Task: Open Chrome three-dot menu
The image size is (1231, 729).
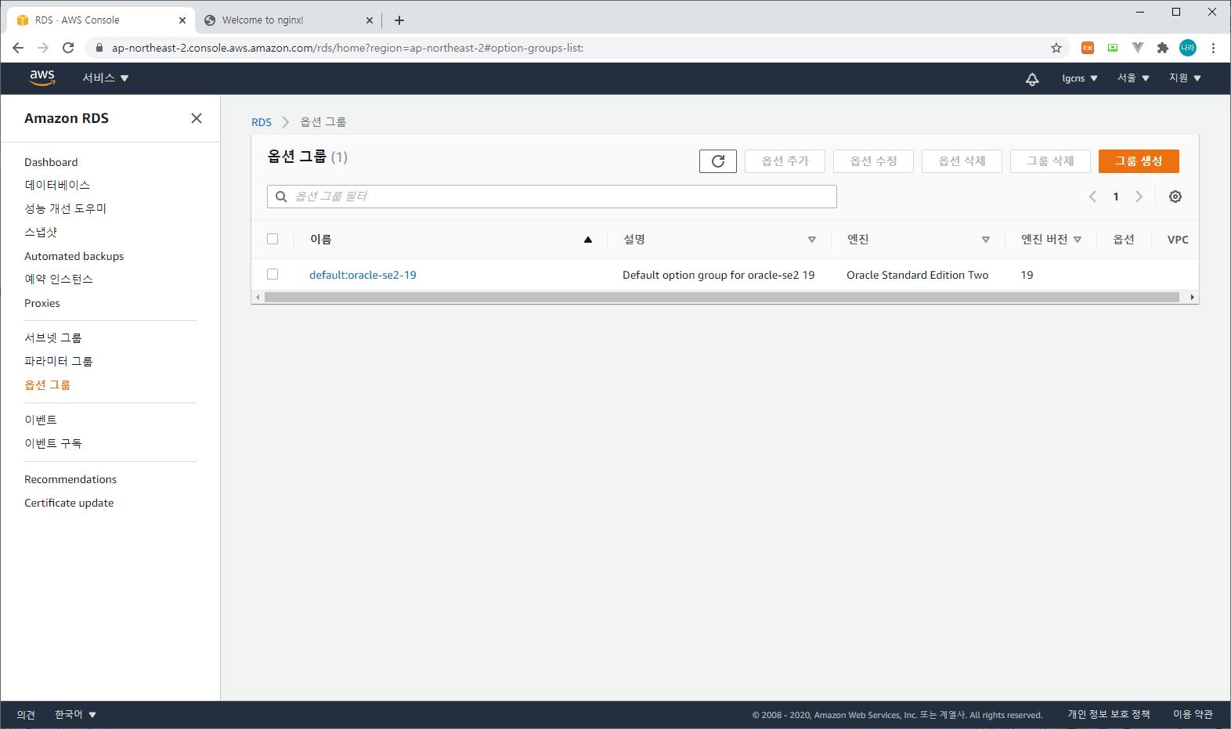Action: 1213,48
